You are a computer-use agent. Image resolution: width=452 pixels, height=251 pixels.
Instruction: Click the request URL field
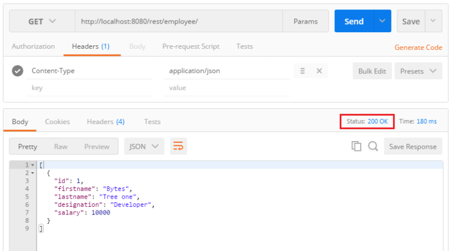179,21
